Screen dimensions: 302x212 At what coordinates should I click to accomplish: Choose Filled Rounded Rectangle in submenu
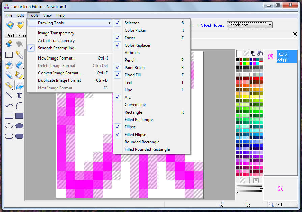click(x=152, y=149)
